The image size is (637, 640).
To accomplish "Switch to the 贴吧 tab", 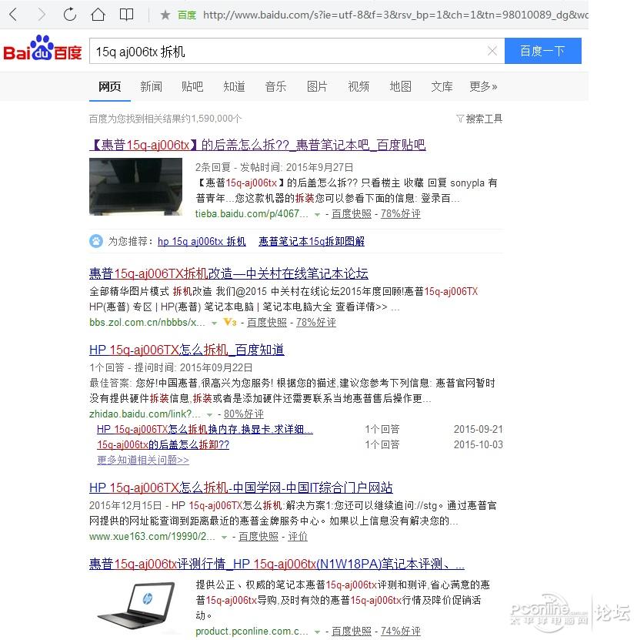I will [192, 86].
